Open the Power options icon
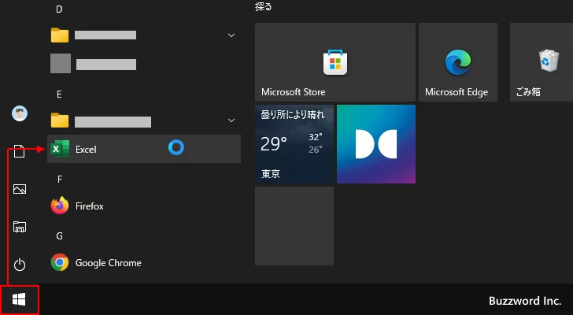The image size is (573, 315). tap(20, 265)
